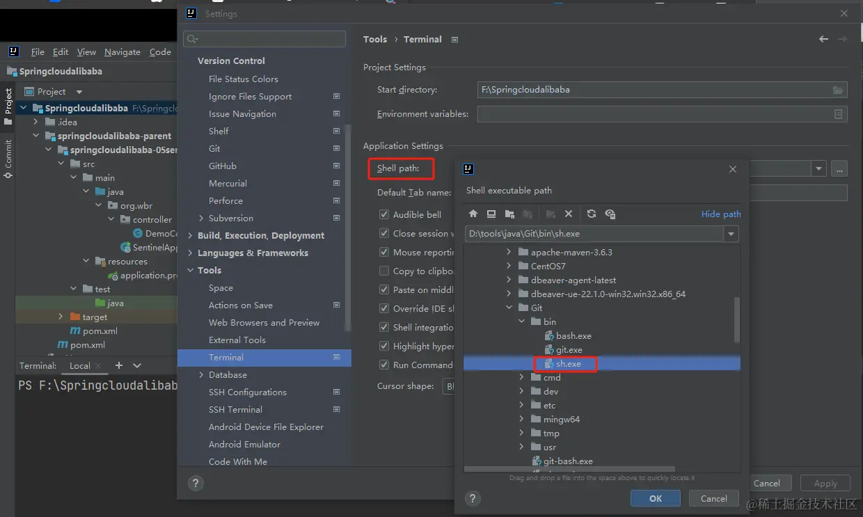Viewport: 863px width, 517px height.
Task: Switch to Local terminal tab
Action: pyautogui.click(x=80, y=365)
